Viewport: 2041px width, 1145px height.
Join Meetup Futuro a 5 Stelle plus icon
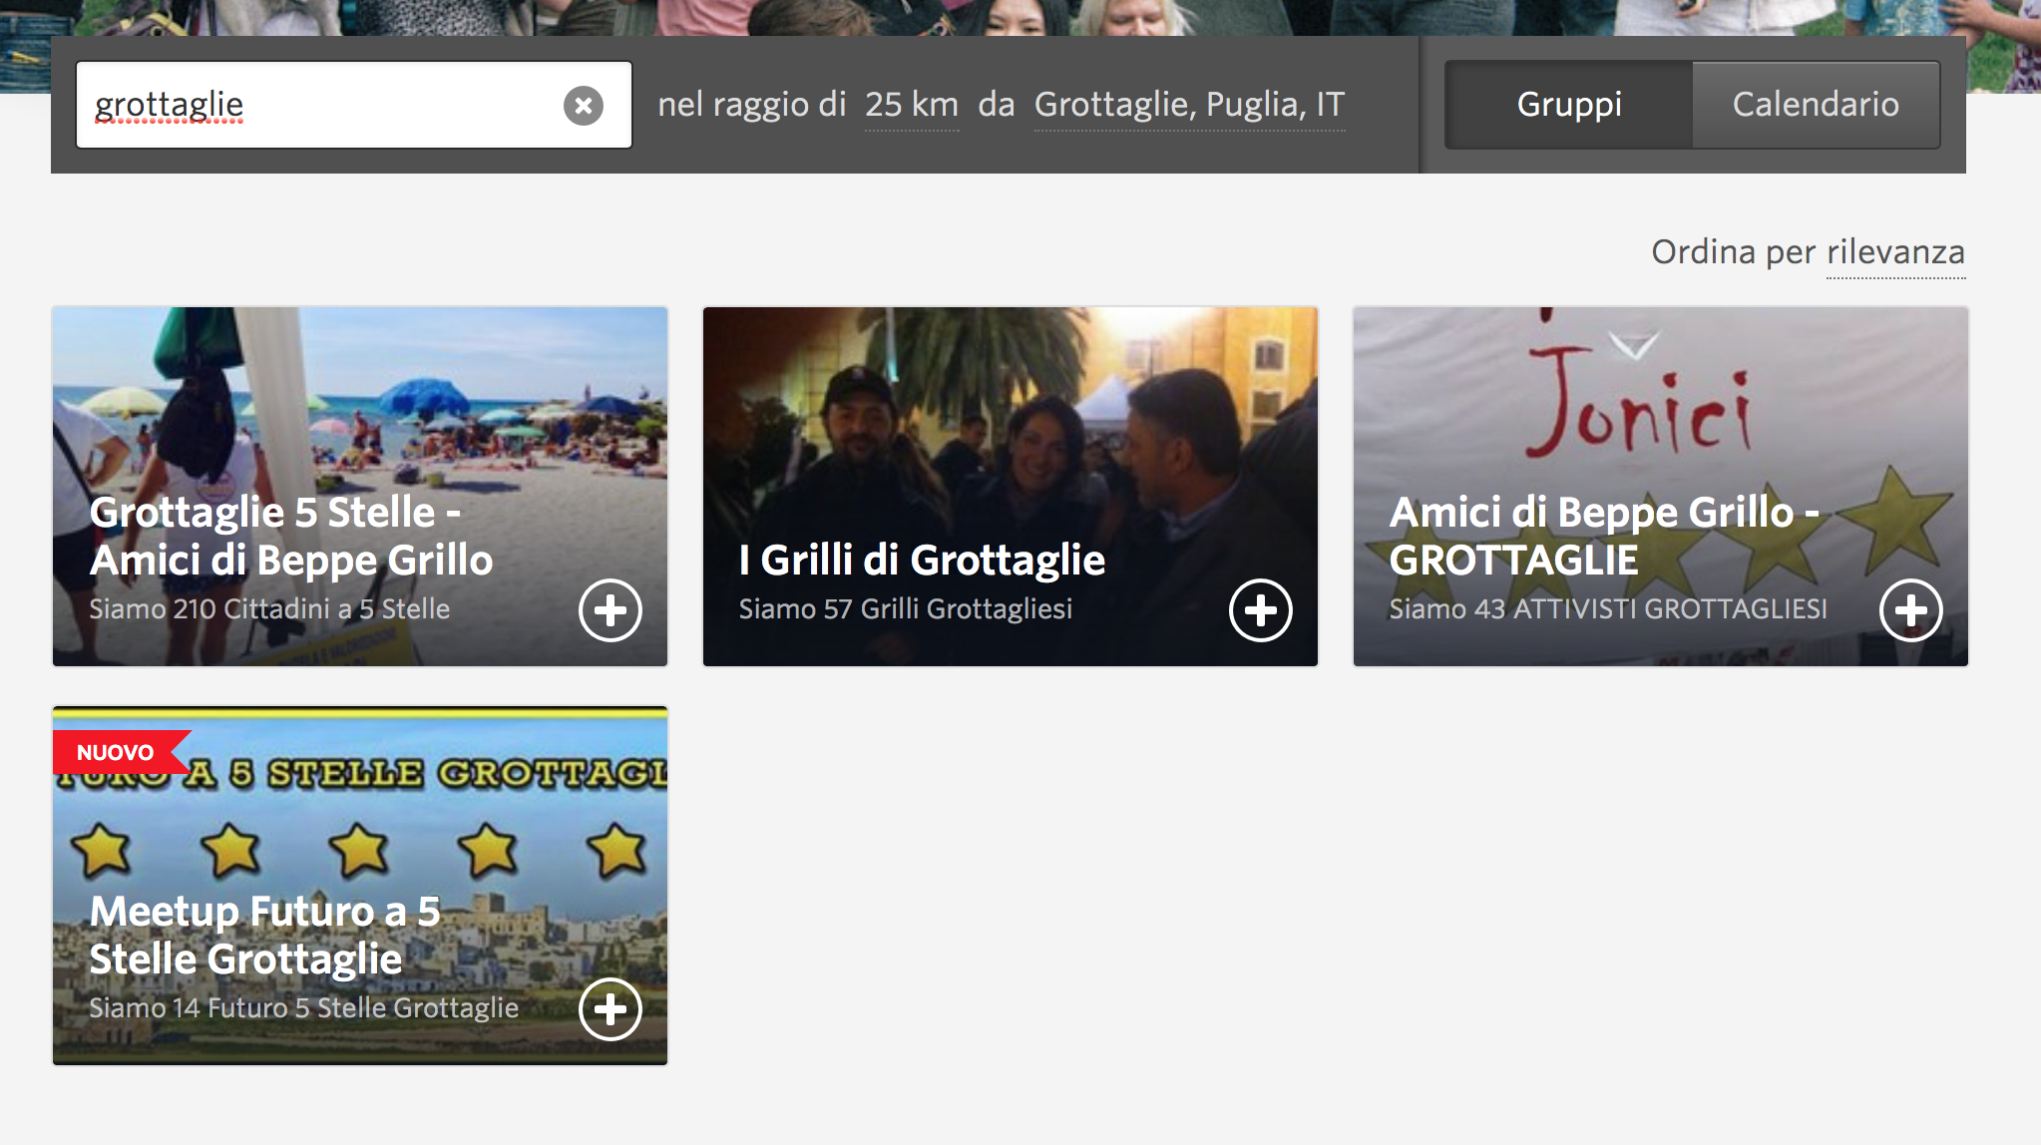[x=611, y=1009]
